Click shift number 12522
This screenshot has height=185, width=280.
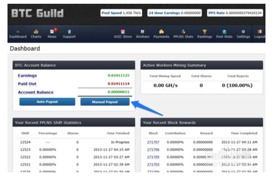point(25,157)
